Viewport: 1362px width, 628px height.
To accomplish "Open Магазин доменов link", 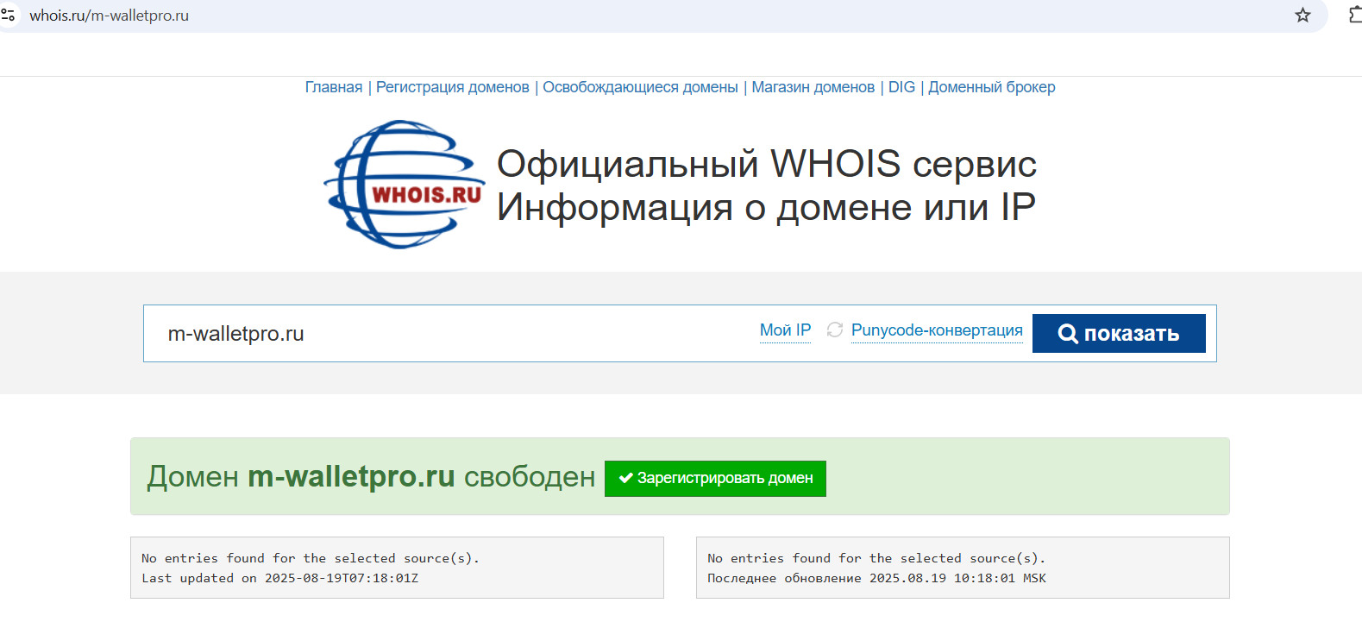I will point(813,87).
